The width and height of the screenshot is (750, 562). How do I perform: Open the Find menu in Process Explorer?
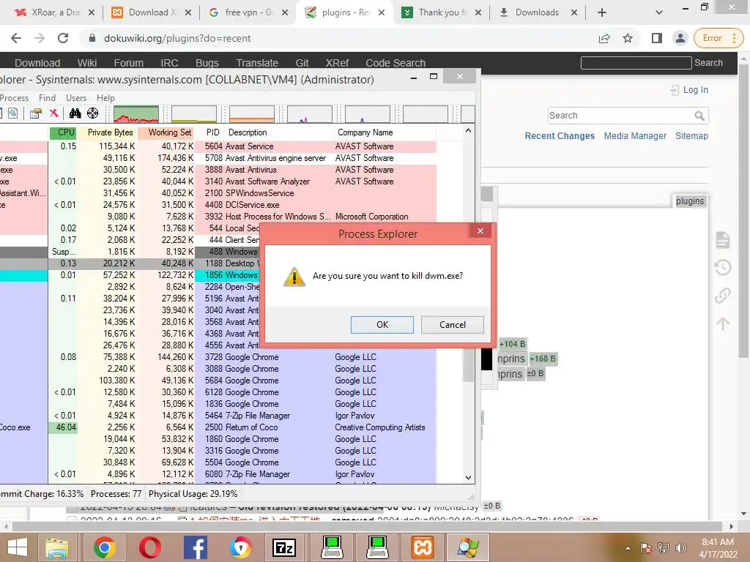[47, 97]
